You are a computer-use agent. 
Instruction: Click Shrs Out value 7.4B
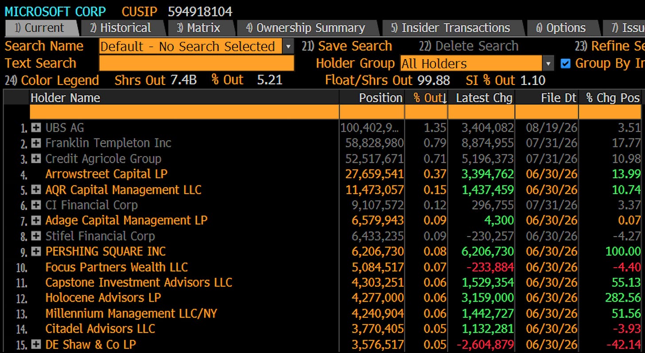coord(184,81)
